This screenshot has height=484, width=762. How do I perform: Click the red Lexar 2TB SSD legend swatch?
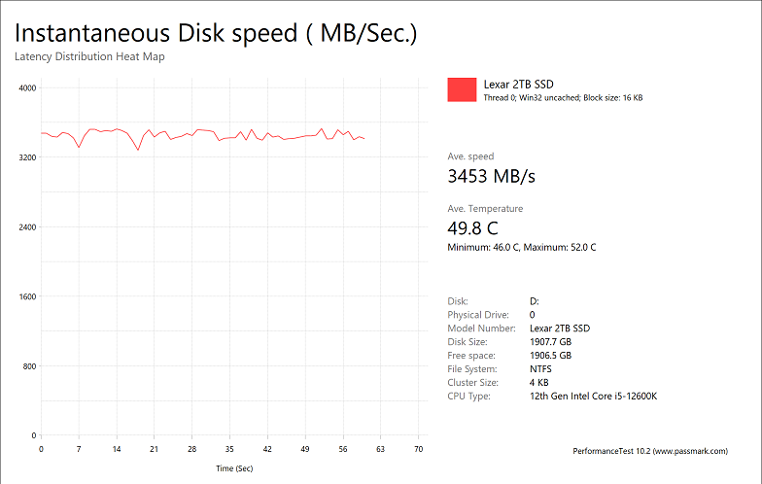coord(462,89)
